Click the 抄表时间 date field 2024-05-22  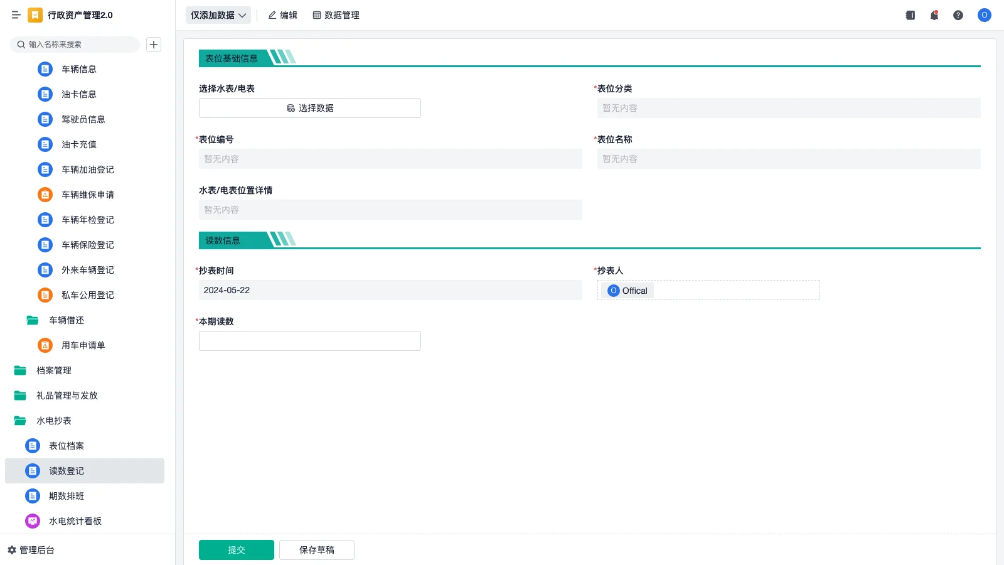pyautogui.click(x=390, y=290)
